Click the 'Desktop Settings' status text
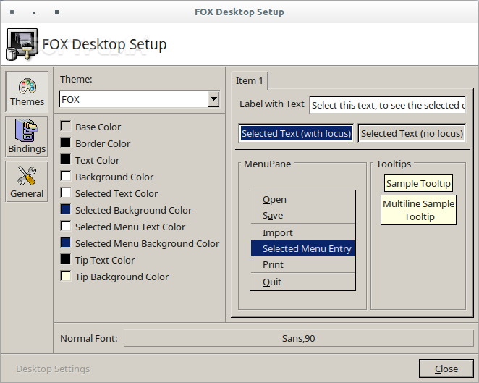This screenshot has height=383, width=479. (x=53, y=369)
